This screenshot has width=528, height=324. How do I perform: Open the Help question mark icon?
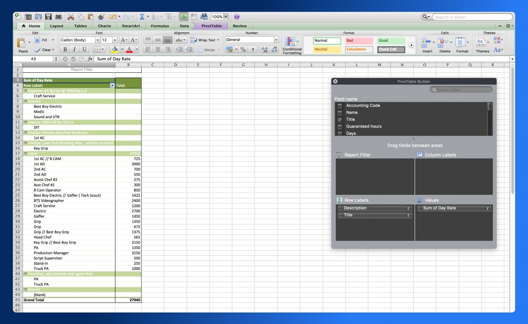pyautogui.click(x=237, y=17)
